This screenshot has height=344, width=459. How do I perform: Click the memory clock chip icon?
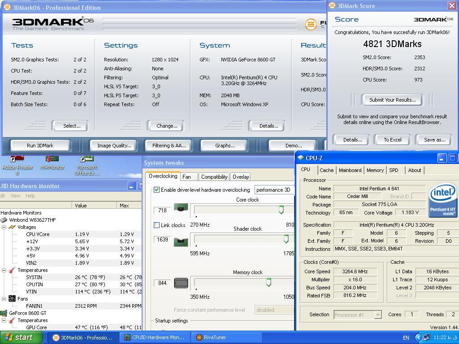[x=181, y=283]
